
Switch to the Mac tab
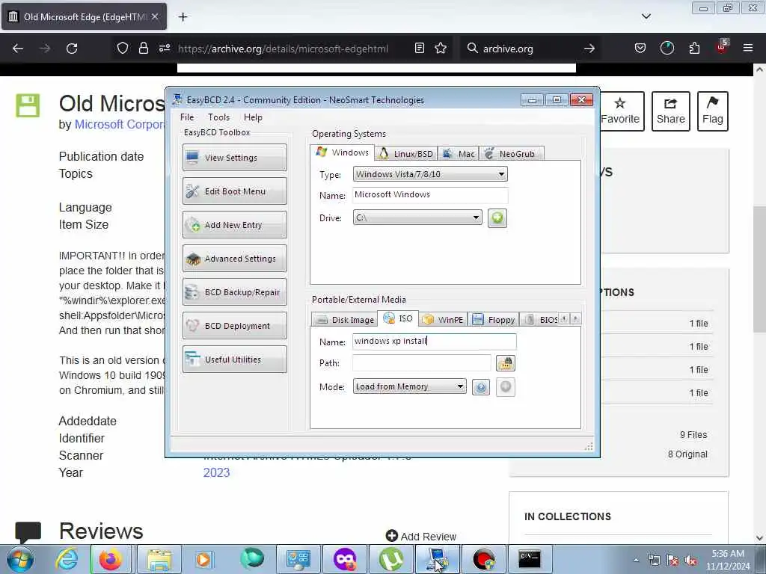coord(459,154)
